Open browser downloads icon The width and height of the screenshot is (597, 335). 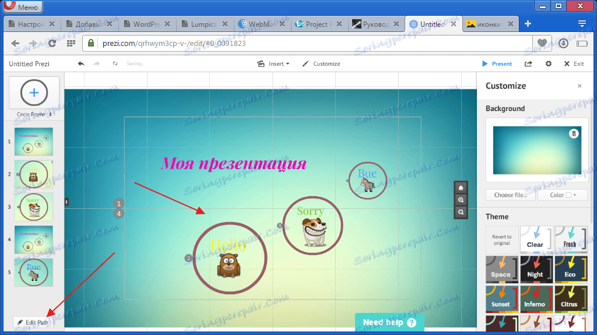564,43
